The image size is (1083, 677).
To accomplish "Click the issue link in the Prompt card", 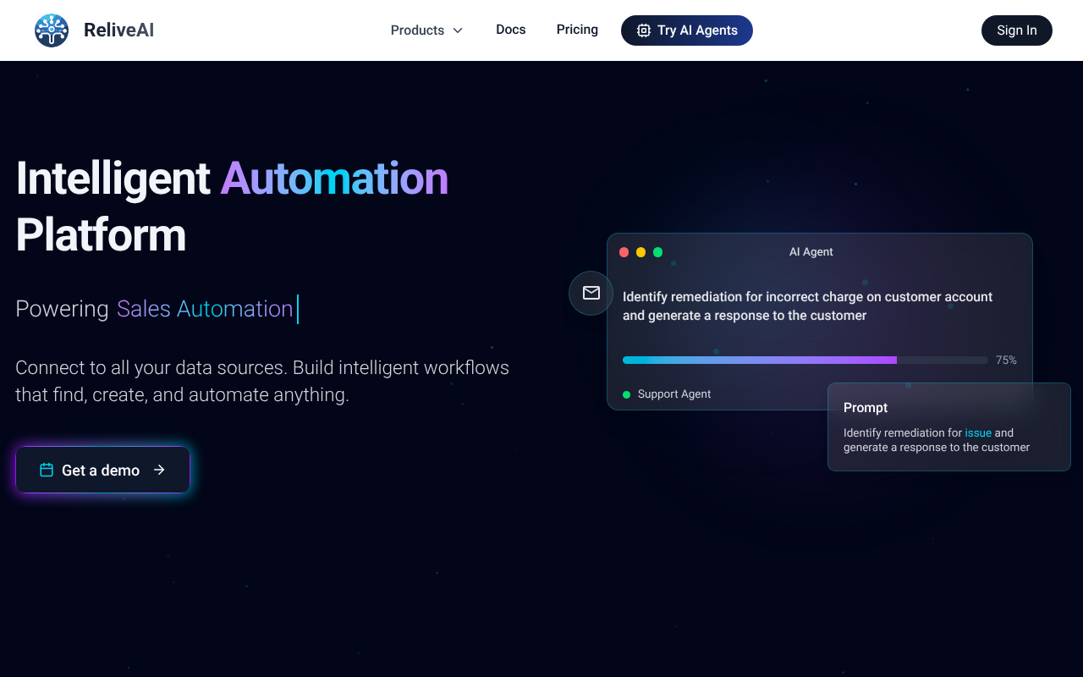I will click(978, 432).
